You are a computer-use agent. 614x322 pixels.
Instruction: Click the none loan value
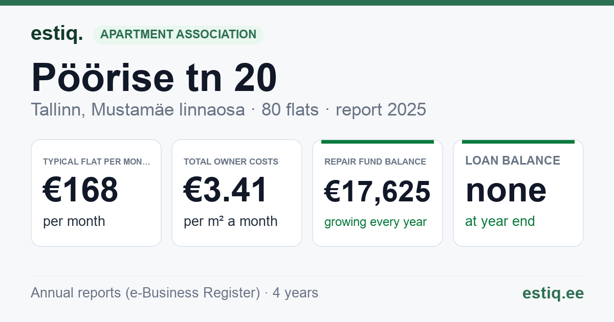tap(506, 190)
